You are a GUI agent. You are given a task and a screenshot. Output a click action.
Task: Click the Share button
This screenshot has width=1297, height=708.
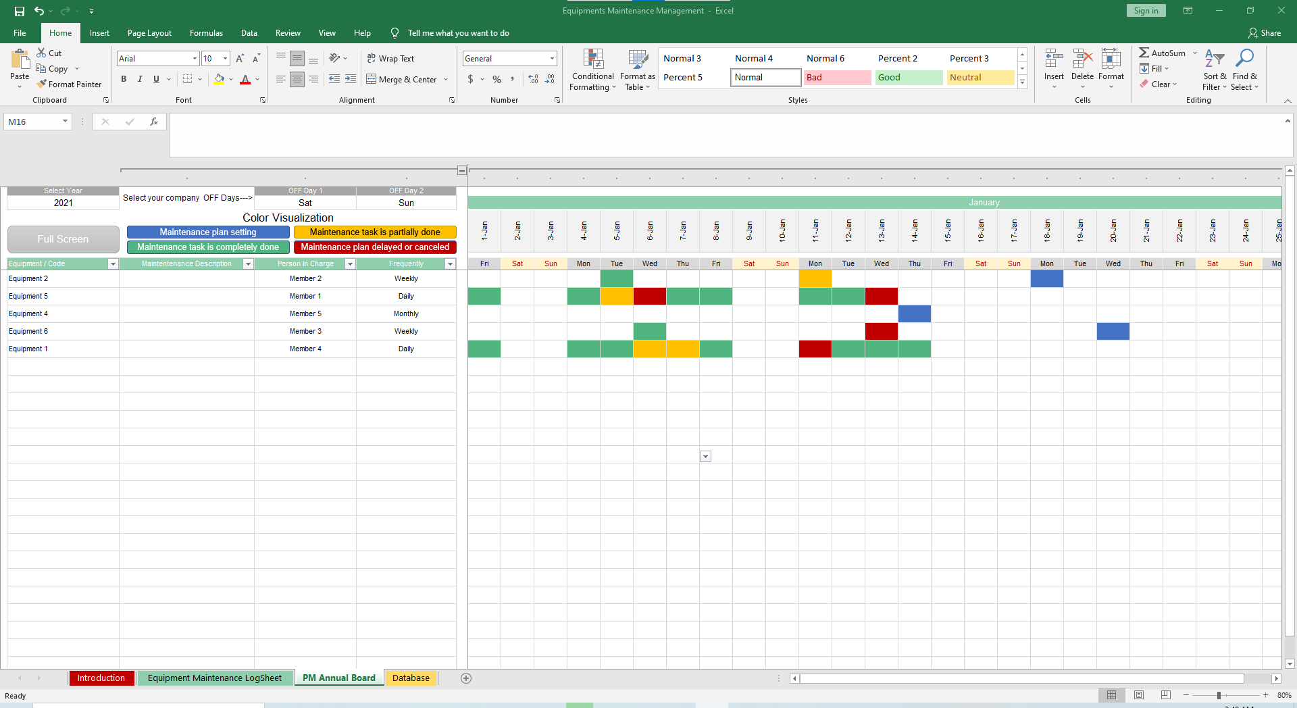(1265, 33)
